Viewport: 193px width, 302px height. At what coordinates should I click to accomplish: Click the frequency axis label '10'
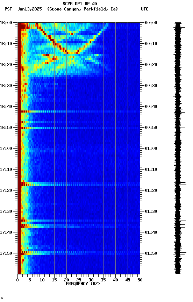coord(42,280)
